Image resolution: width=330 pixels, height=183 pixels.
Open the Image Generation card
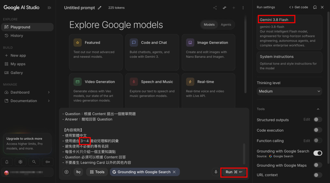[x=209, y=52]
